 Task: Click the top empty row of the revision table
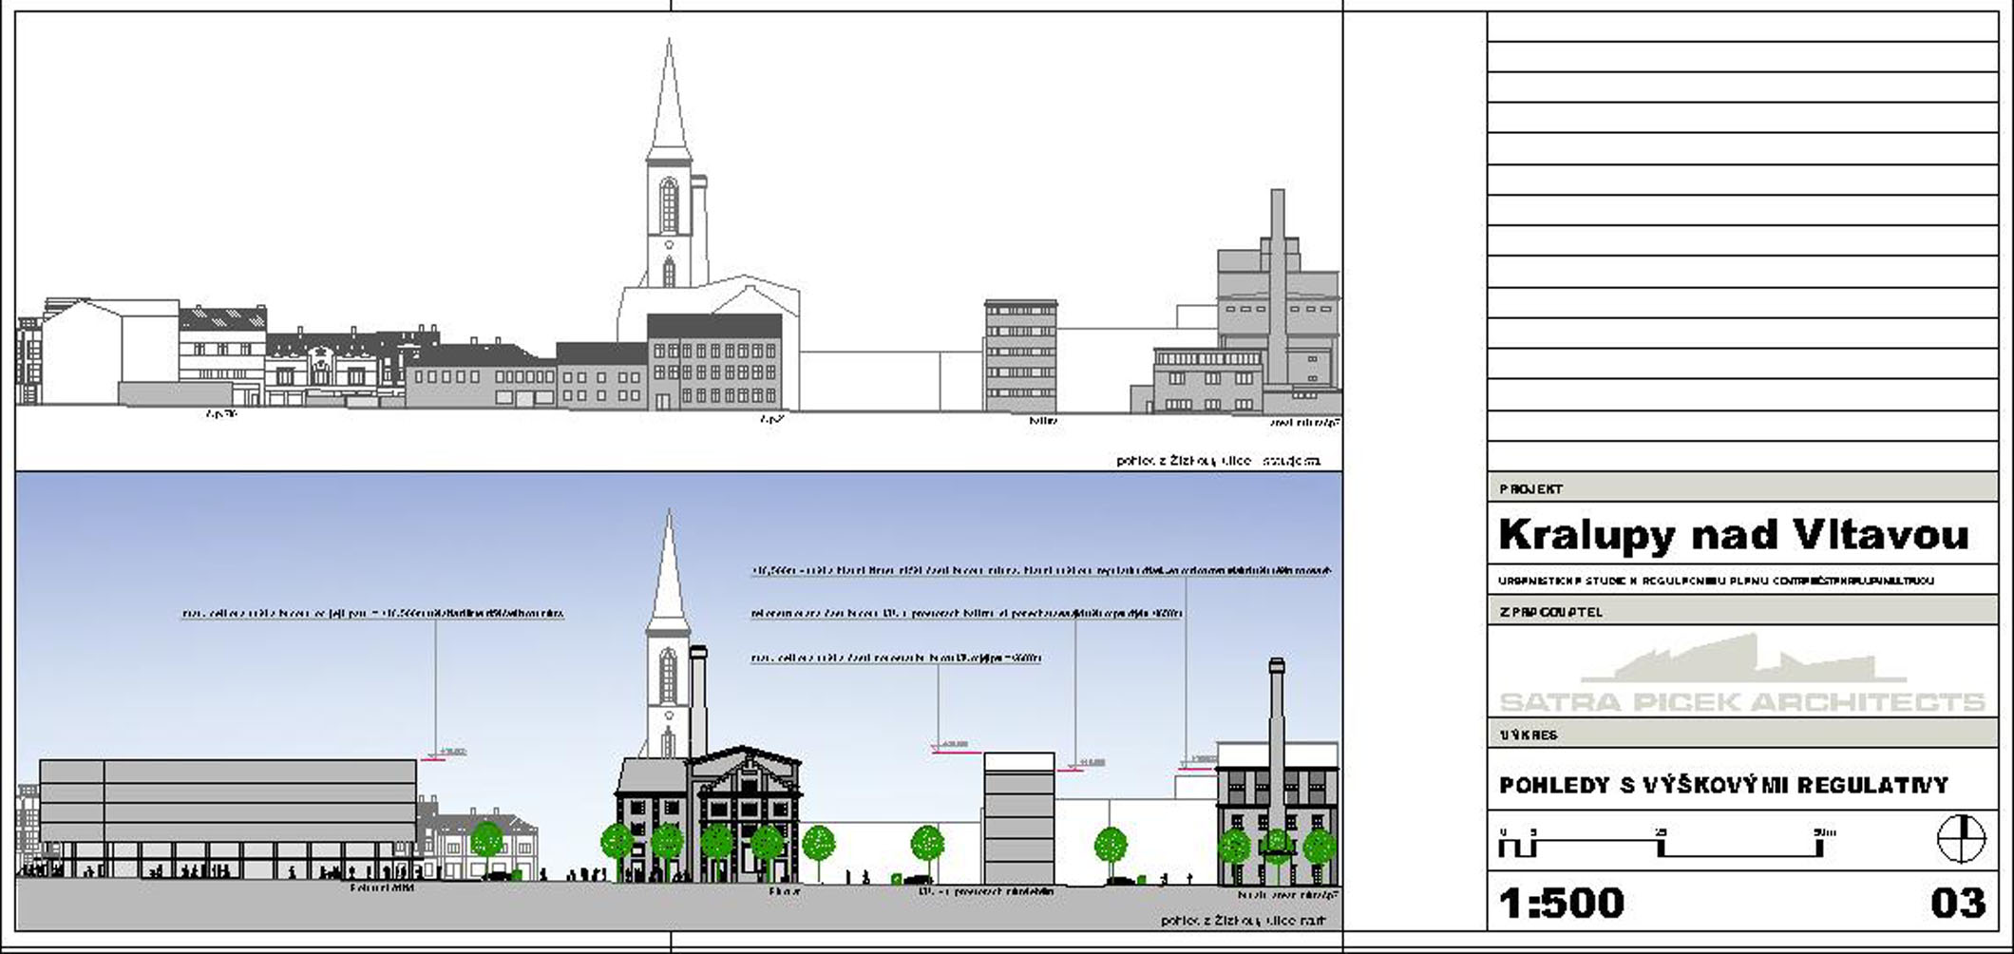[1742, 27]
